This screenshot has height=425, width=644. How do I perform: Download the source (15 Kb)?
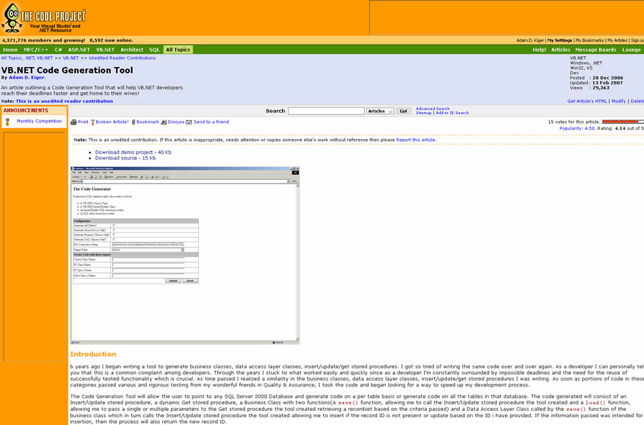click(x=126, y=158)
